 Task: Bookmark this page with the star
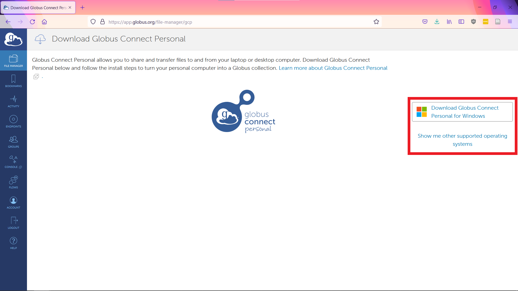(x=376, y=22)
